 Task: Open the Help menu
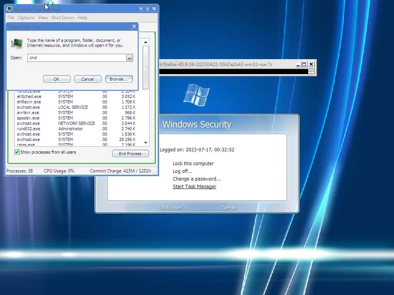click(x=82, y=18)
